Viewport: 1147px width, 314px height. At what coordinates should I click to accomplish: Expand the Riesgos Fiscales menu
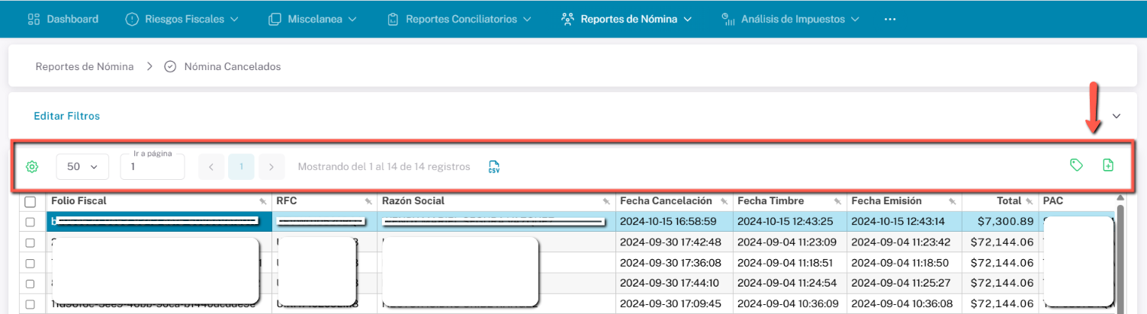[x=182, y=19]
